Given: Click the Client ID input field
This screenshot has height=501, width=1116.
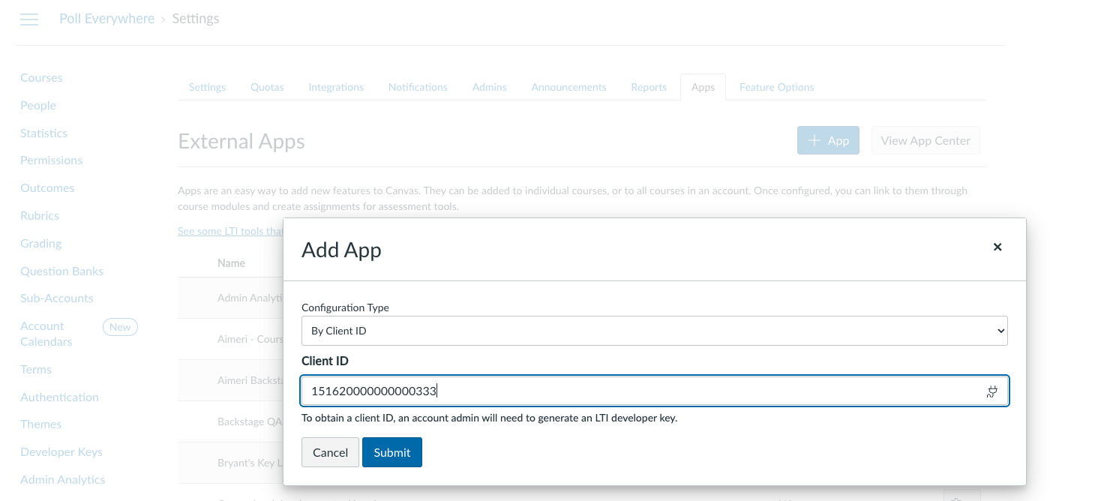Looking at the screenshot, I should [x=654, y=391].
